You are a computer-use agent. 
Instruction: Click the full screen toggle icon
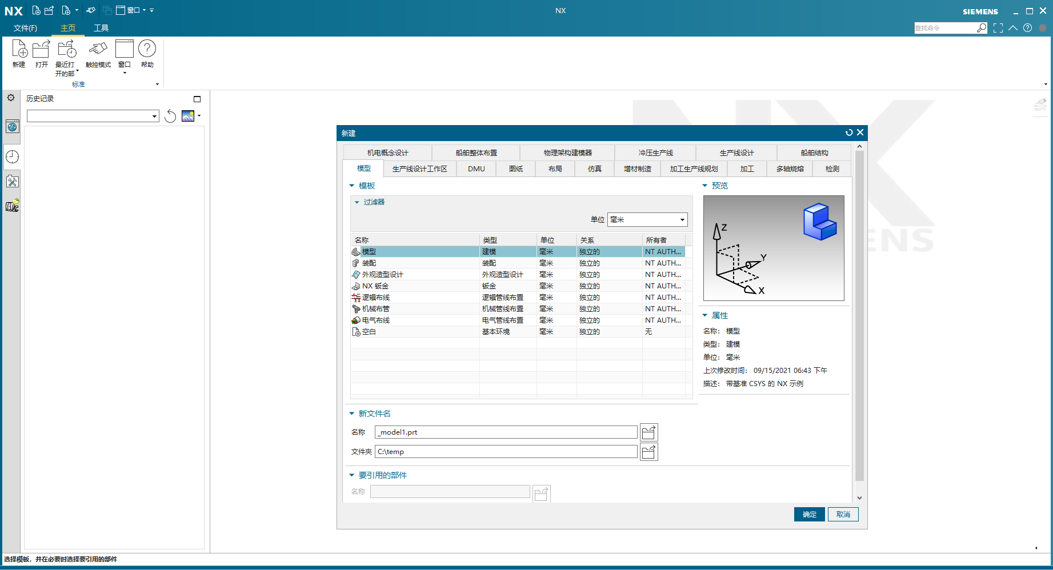tap(998, 28)
